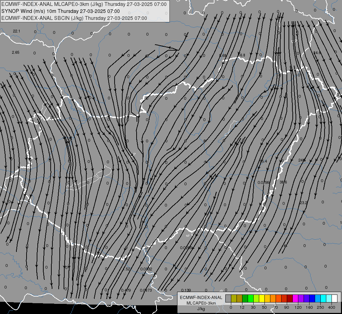Screen dimensions: 342x314
Task: Click the legend tick label 90
Action: pyautogui.click(x=286, y=307)
